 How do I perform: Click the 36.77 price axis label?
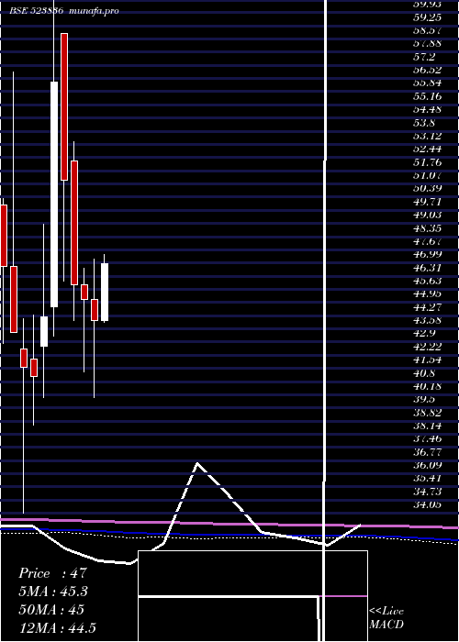[x=427, y=452]
